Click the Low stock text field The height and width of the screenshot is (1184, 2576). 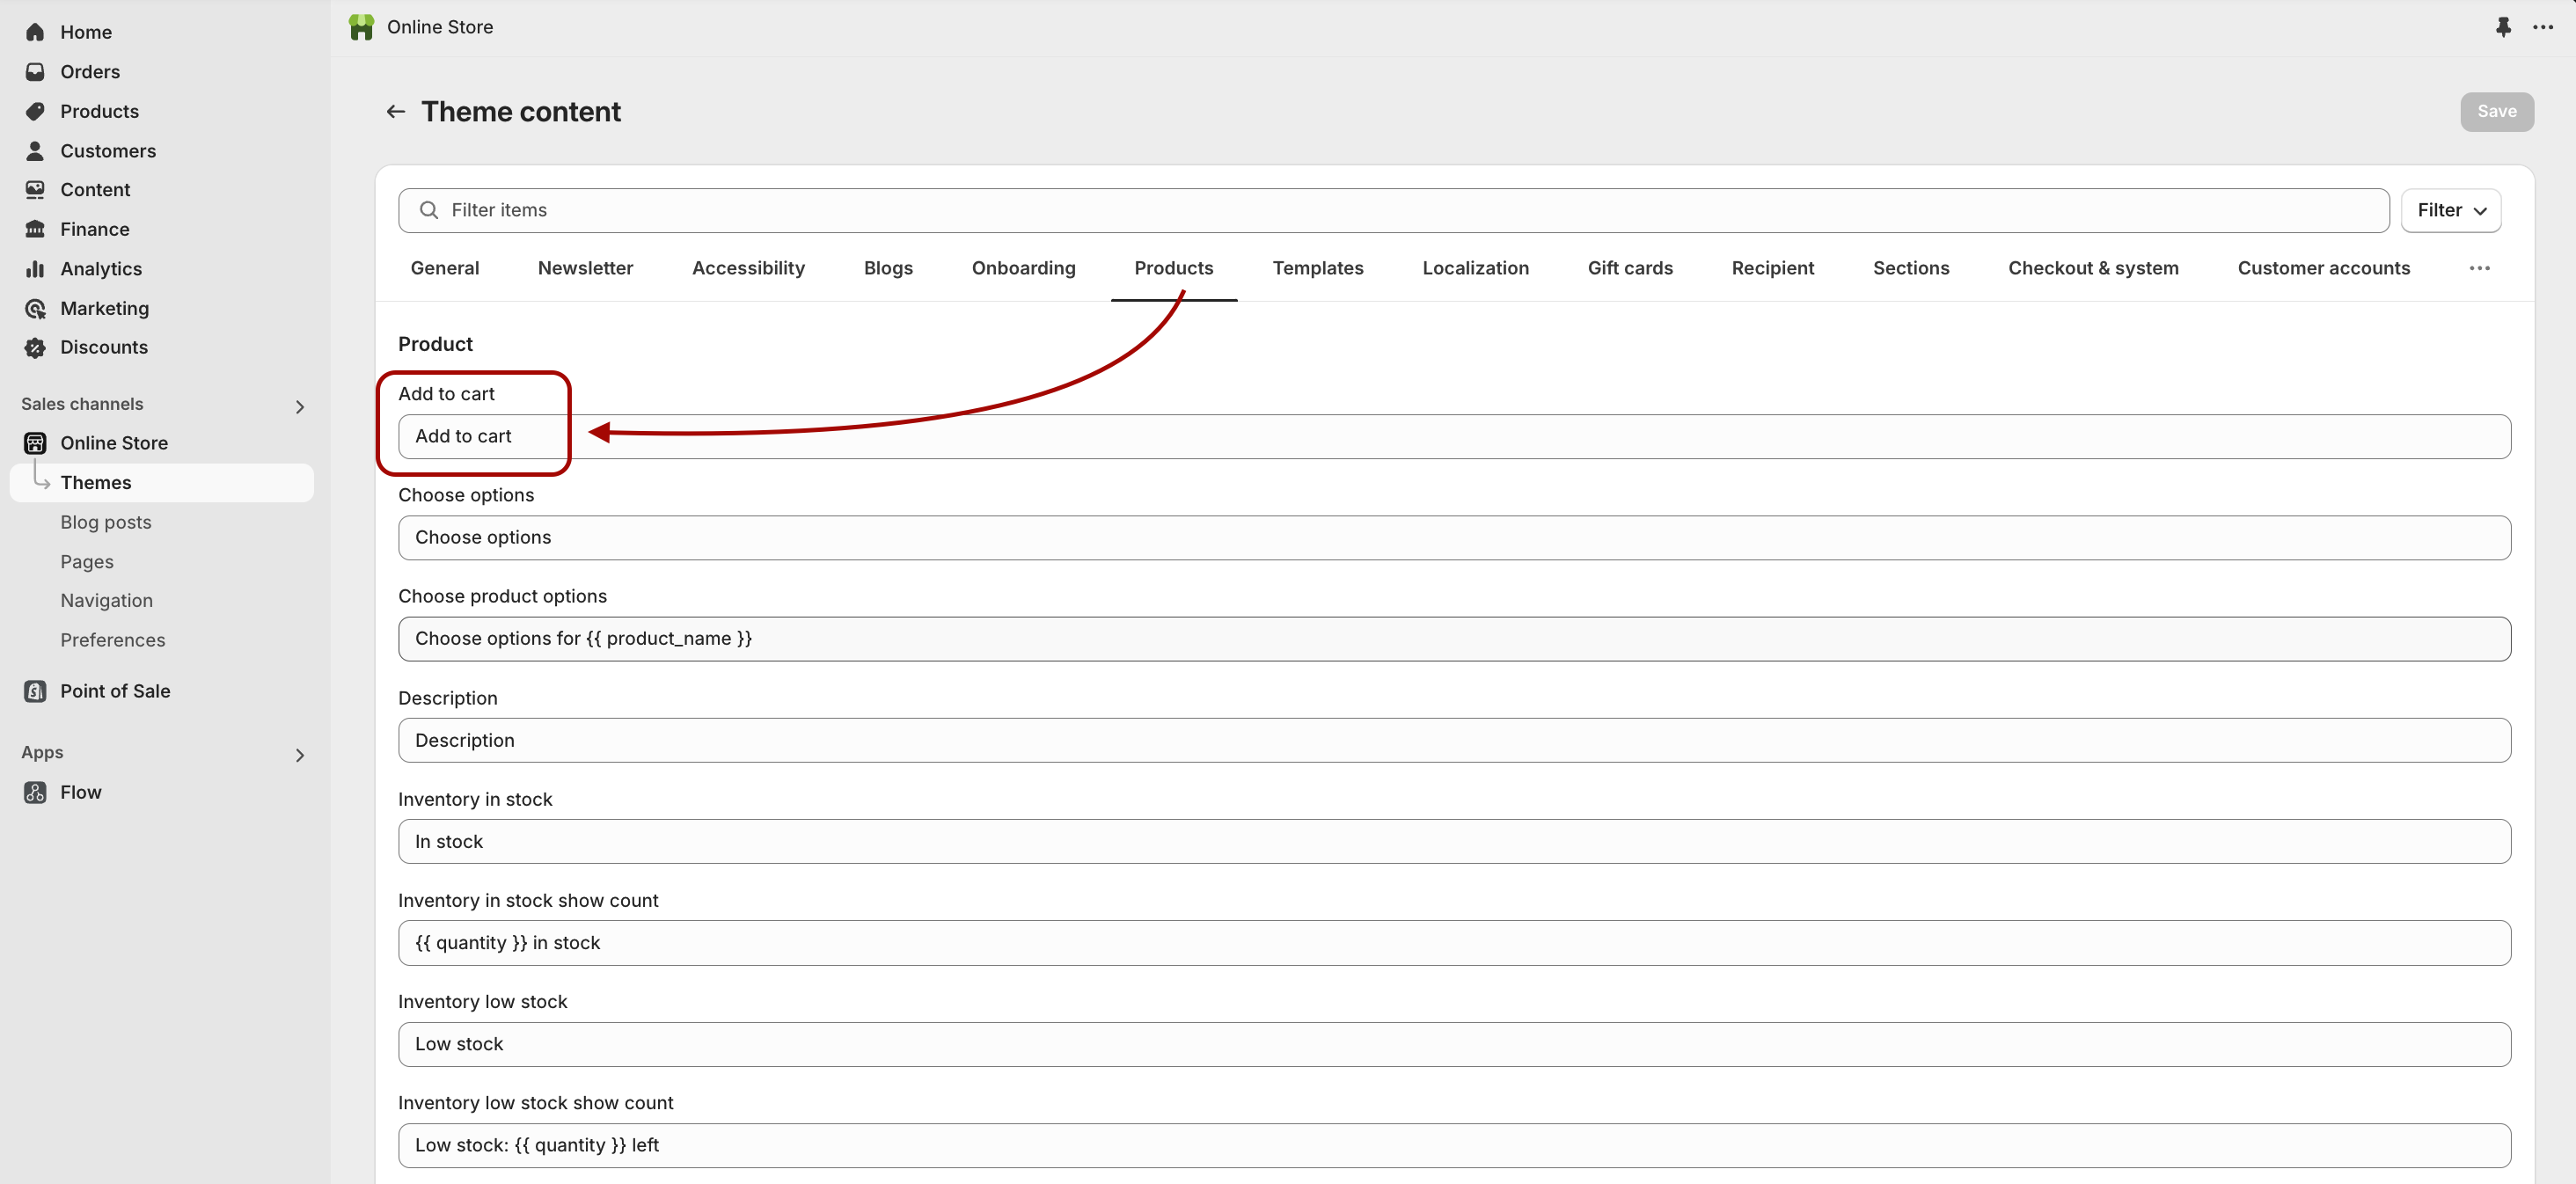click(1454, 1044)
